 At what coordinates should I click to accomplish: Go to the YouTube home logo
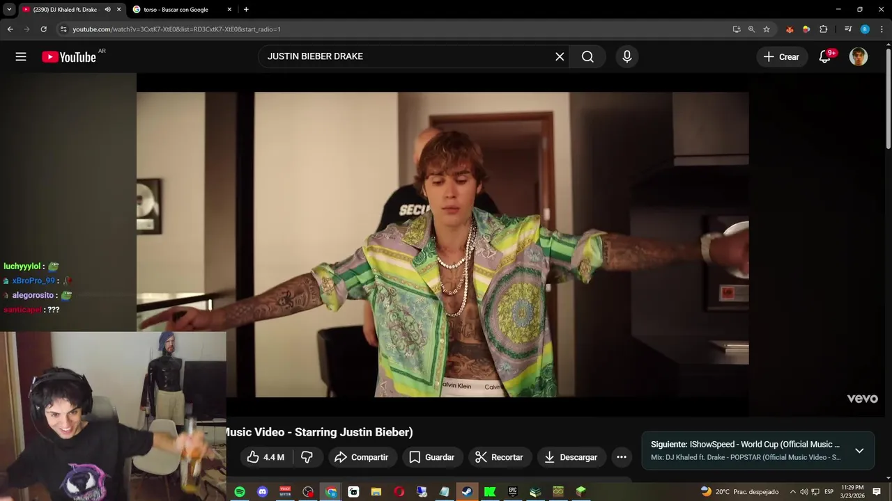tap(68, 57)
